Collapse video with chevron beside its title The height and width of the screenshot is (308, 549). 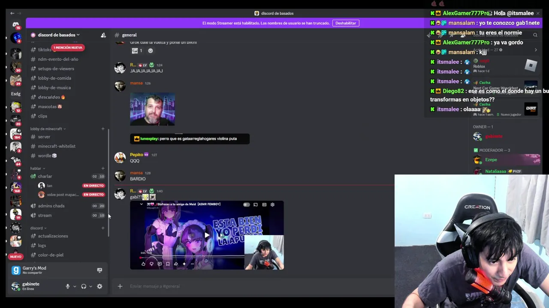click(x=142, y=204)
